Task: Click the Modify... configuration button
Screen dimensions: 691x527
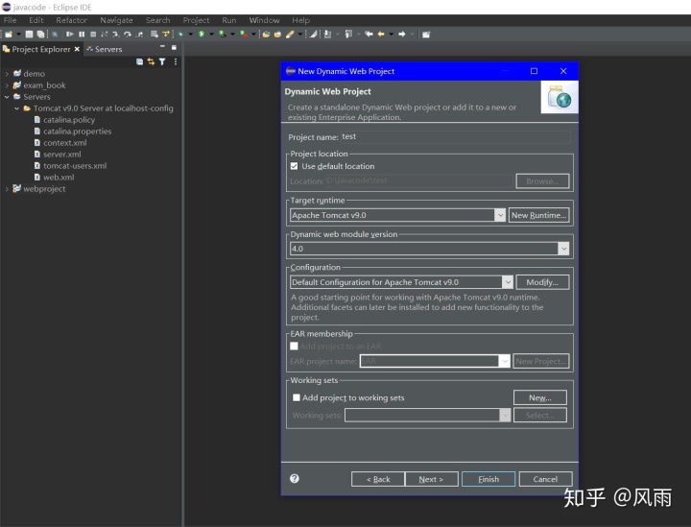Action: click(x=542, y=282)
